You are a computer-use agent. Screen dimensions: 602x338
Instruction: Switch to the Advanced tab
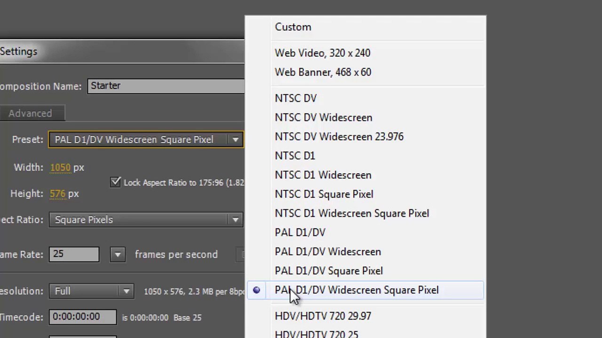tap(30, 114)
